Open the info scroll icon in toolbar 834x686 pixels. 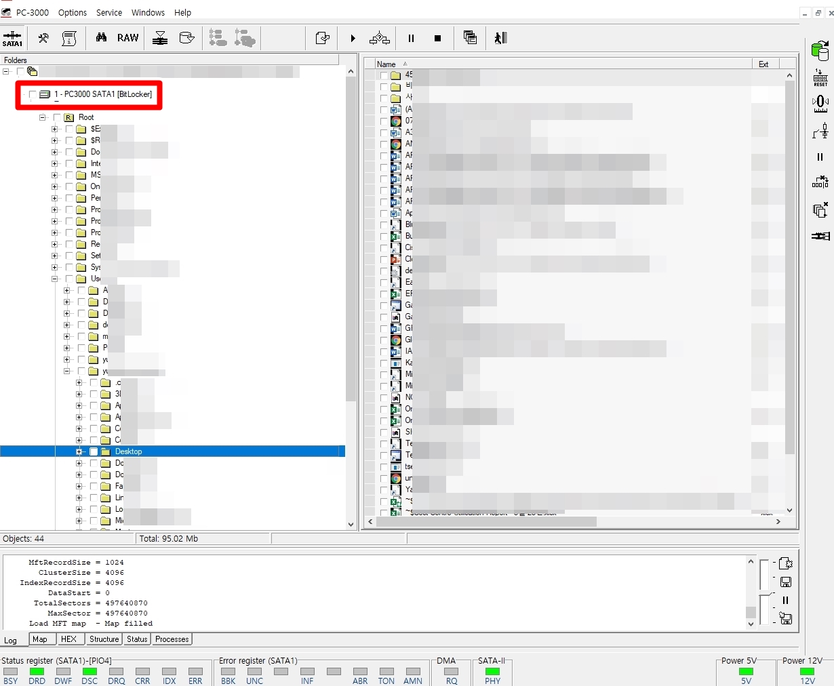pyautogui.click(x=69, y=39)
